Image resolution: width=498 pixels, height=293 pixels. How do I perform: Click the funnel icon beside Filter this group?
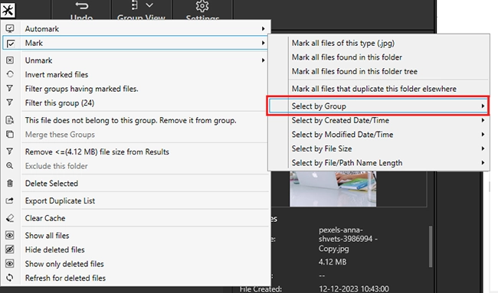click(x=10, y=103)
